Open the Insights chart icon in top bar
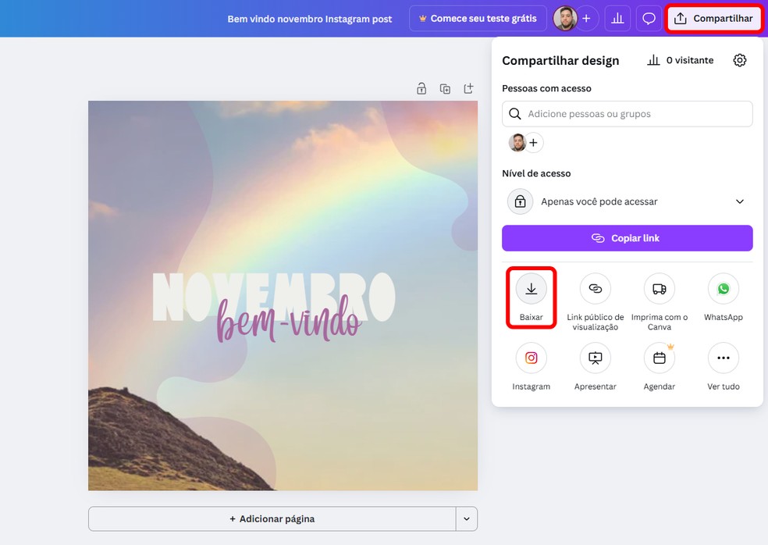 pos(617,17)
